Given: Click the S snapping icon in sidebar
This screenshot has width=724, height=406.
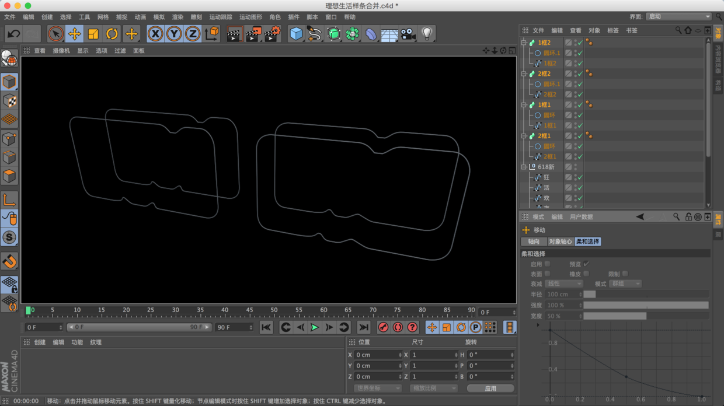Looking at the screenshot, I should pyautogui.click(x=9, y=237).
